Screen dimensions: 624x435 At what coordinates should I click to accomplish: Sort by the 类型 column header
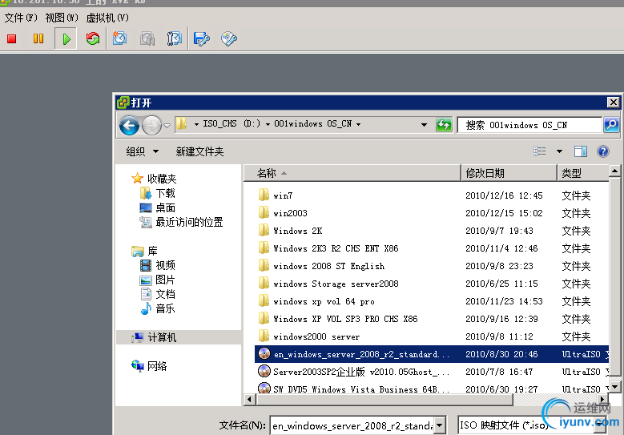pos(583,173)
